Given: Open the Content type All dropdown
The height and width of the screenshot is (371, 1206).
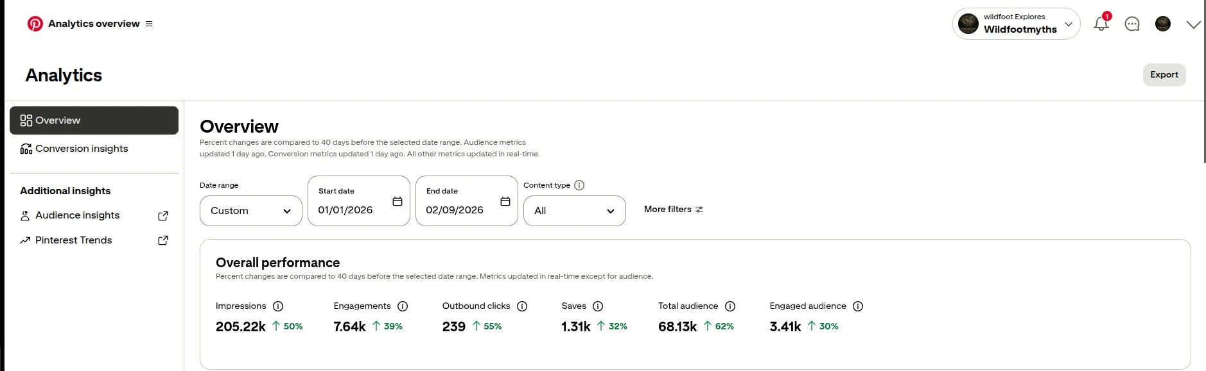Looking at the screenshot, I should point(575,211).
